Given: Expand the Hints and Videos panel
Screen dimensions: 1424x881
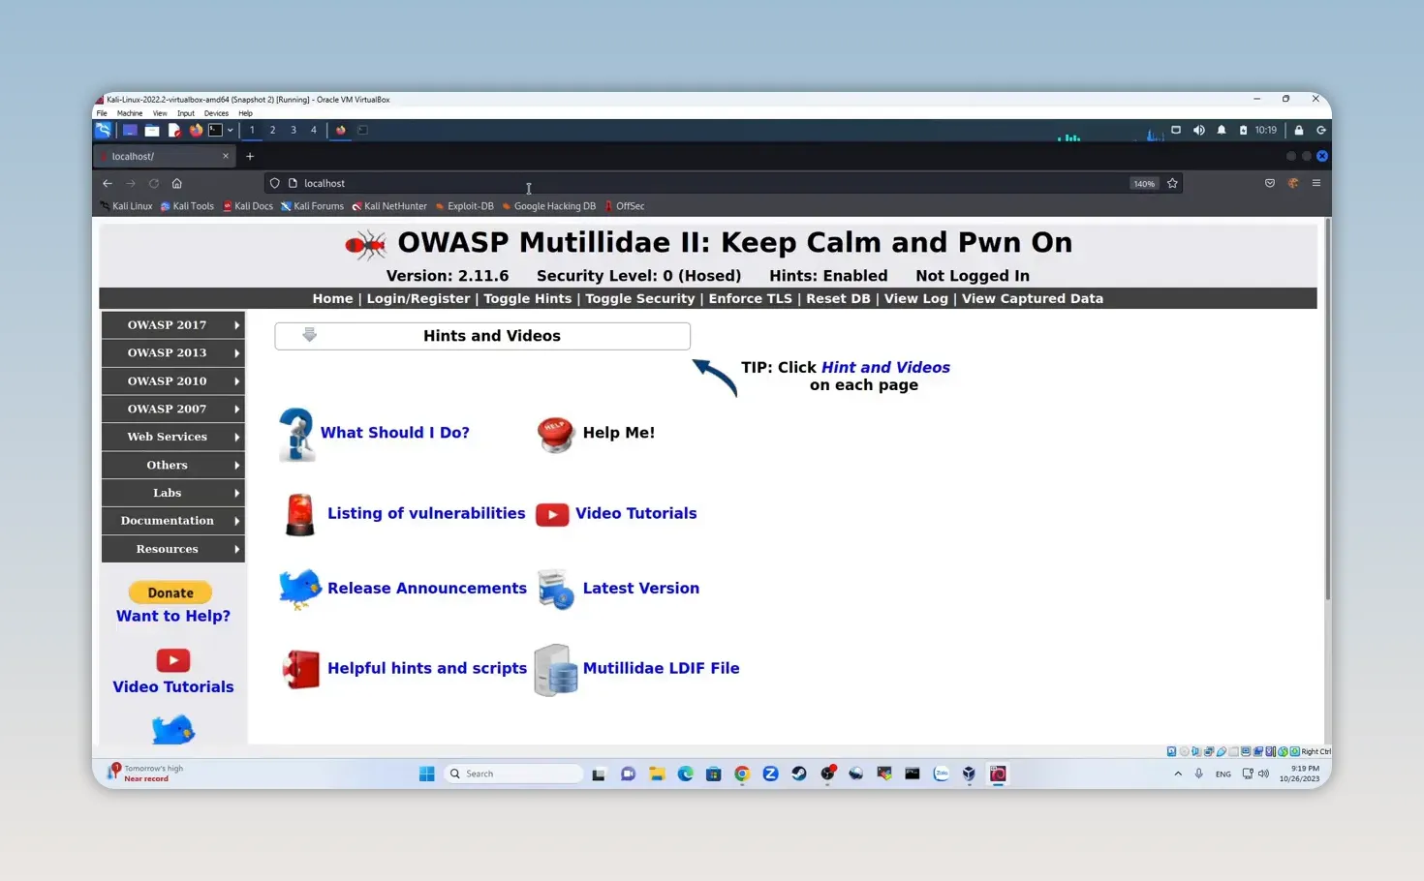Looking at the screenshot, I should [482, 336].
